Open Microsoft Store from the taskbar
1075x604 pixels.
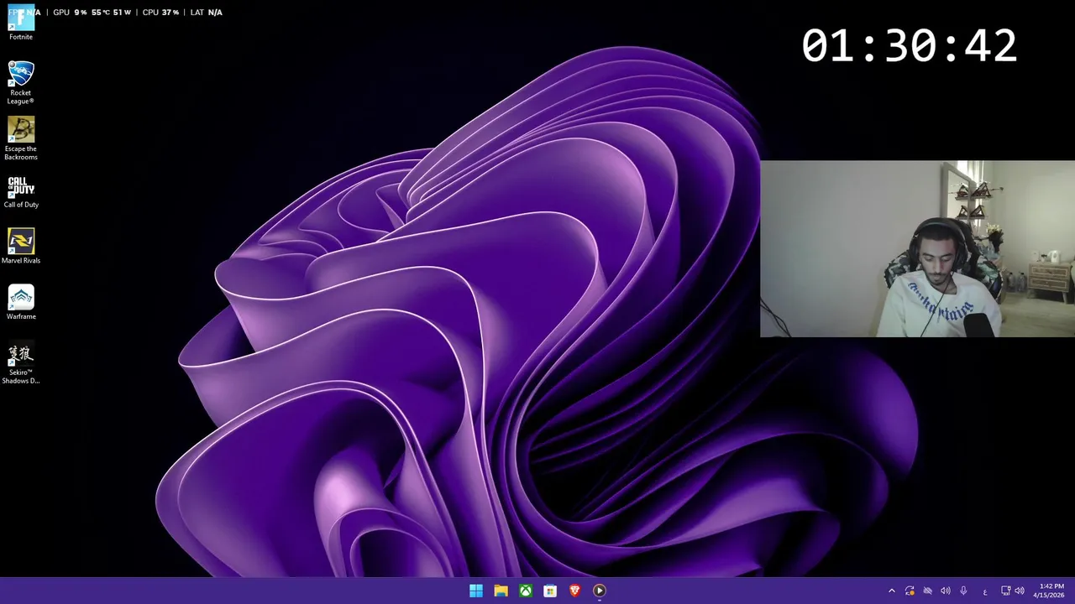coord(550,591)
